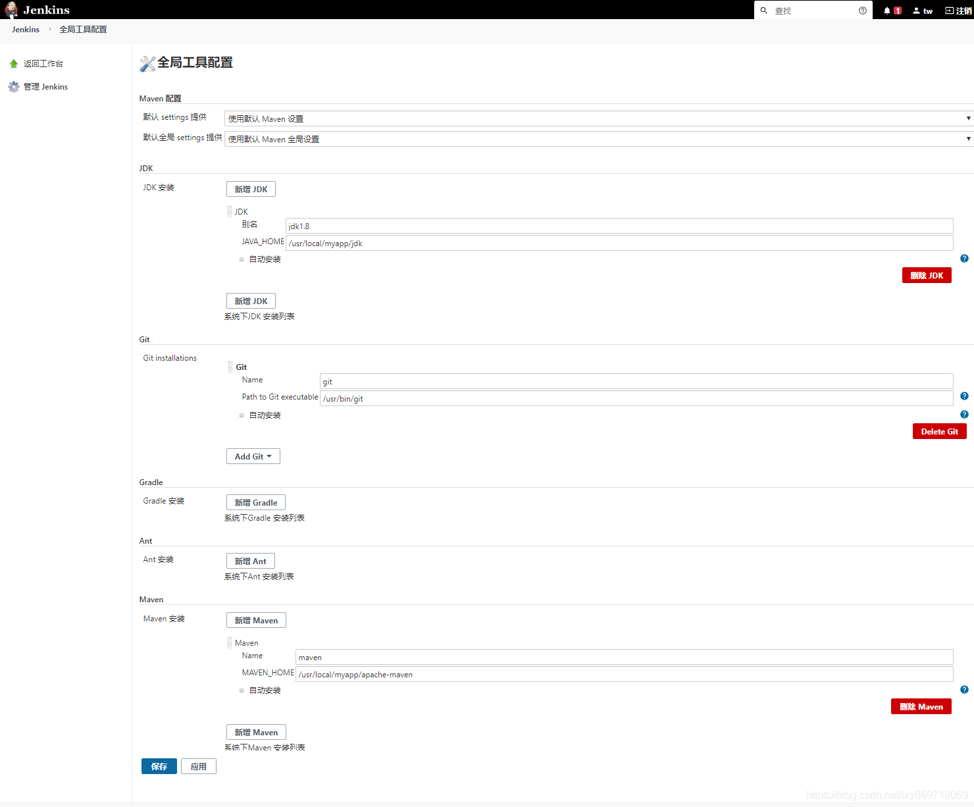The height and width of the screenshot is (807, 974).
Task: Click 全局工具配置 breadcrumb item
Action: click(83, 30)
